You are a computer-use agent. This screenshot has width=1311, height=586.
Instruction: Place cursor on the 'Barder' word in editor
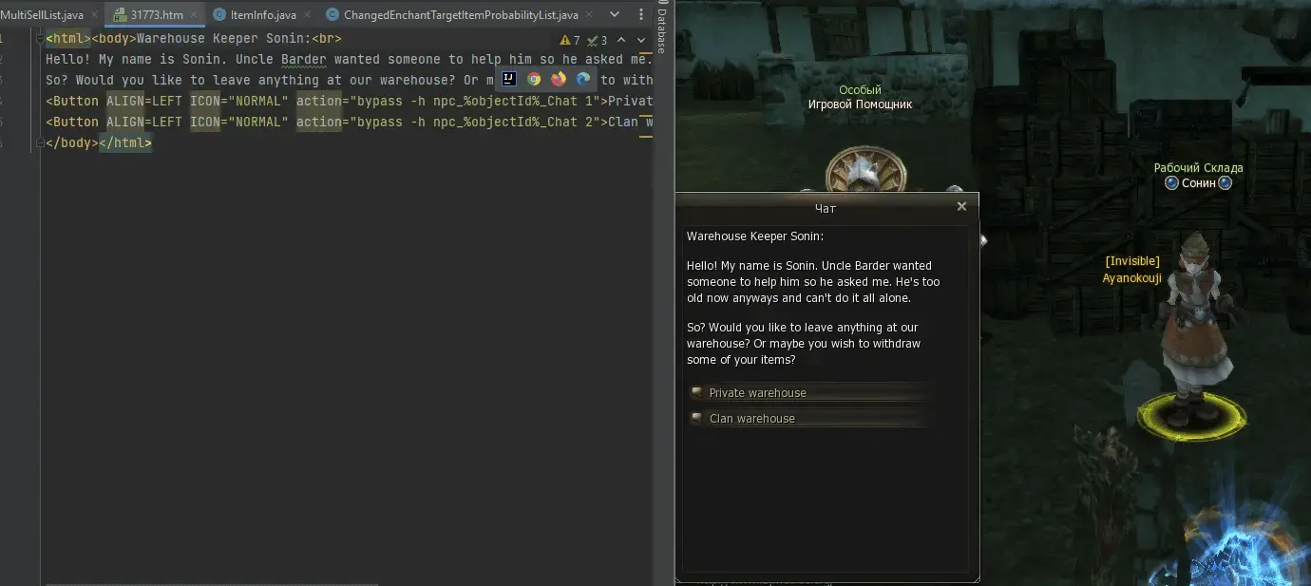click(304, 59)
